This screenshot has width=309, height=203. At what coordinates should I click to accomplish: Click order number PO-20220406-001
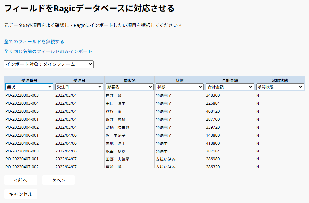click(x=22, y=135)
